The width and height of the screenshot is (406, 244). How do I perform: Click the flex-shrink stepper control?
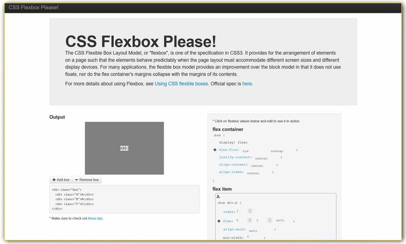269,220
